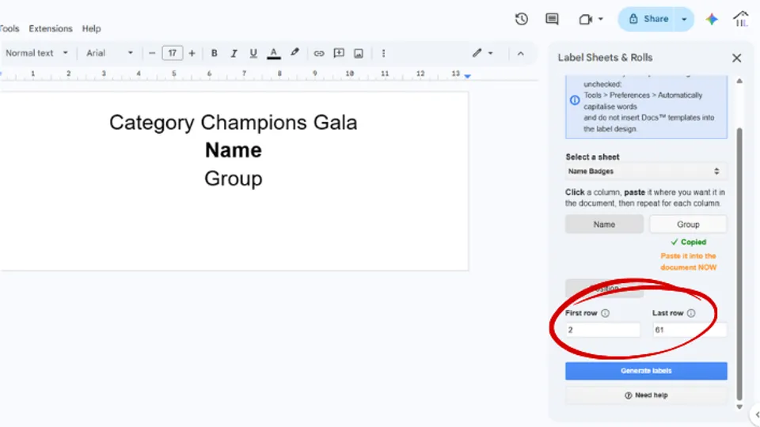Open the Help menu
The width and height of the screenshot is (760, 427).
(91, 28)
